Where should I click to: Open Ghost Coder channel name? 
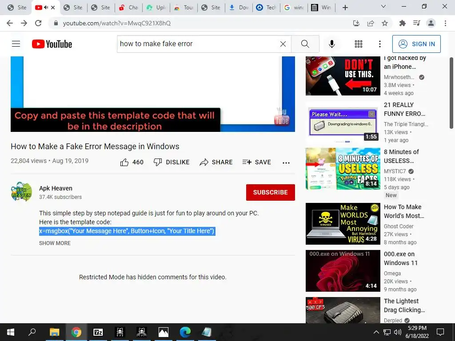(x=399, y=226)
